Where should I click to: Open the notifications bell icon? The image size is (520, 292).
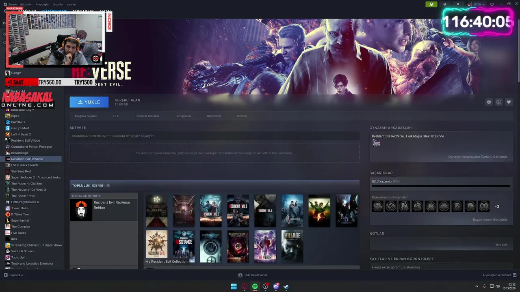tap(458, 4)
